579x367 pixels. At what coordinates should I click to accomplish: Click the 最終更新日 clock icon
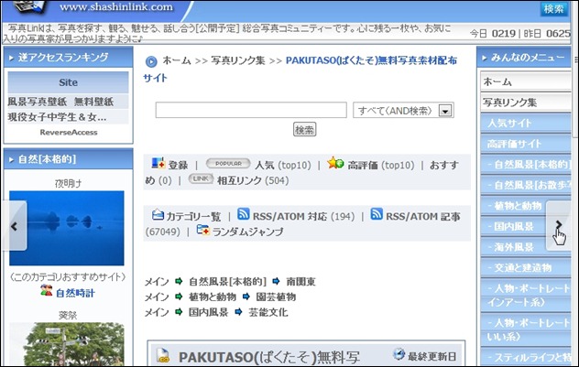pos(399,354)
